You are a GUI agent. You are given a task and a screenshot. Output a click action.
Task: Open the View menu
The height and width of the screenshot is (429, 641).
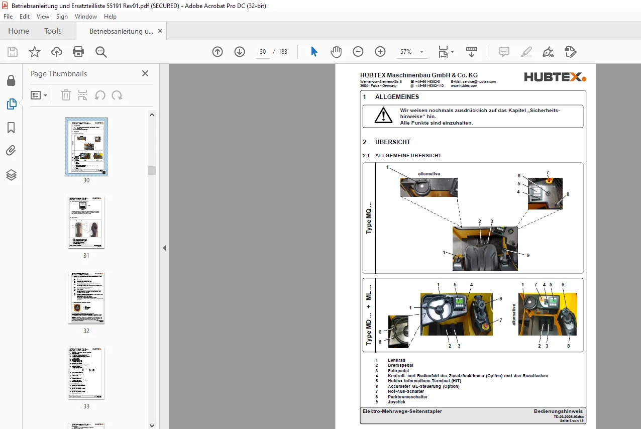[43, 17]
